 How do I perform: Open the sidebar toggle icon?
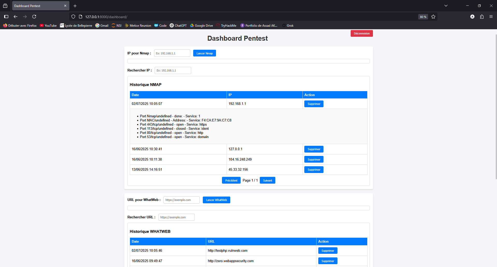point(6,17)
